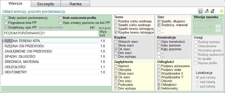Screen dimensions: 225x93
Task: Check Obsypka in Zagłębienia
Action: (x=116, y=70)
